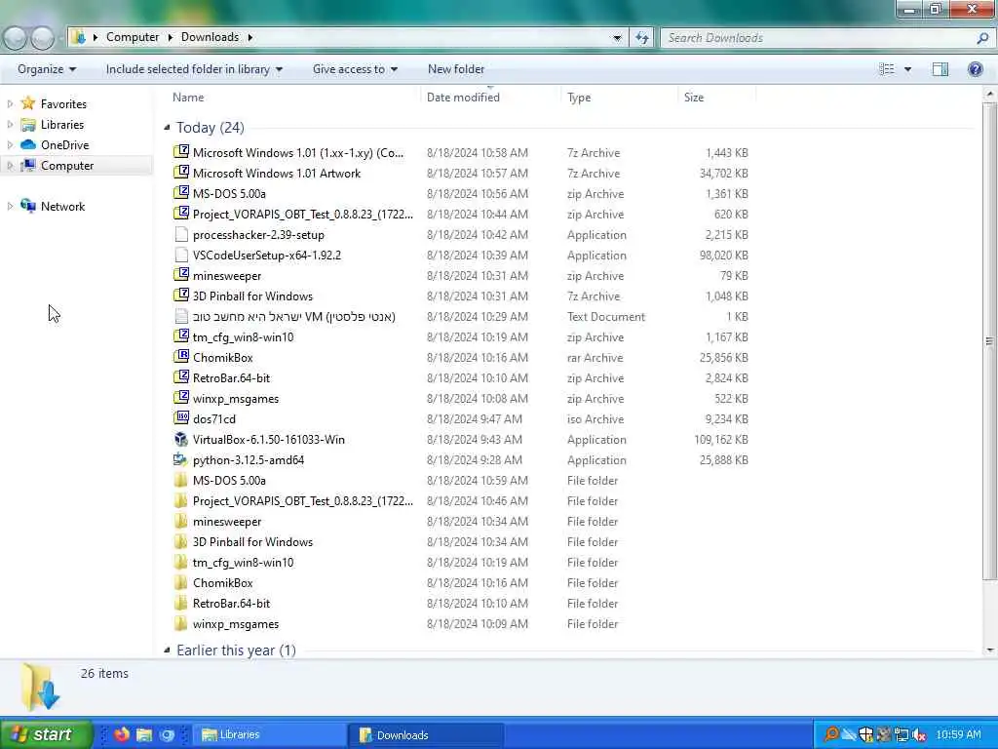The width and height of the screenshot is (998, 749).
Task: Click the Change your view icon
Action: pos(887,69)
